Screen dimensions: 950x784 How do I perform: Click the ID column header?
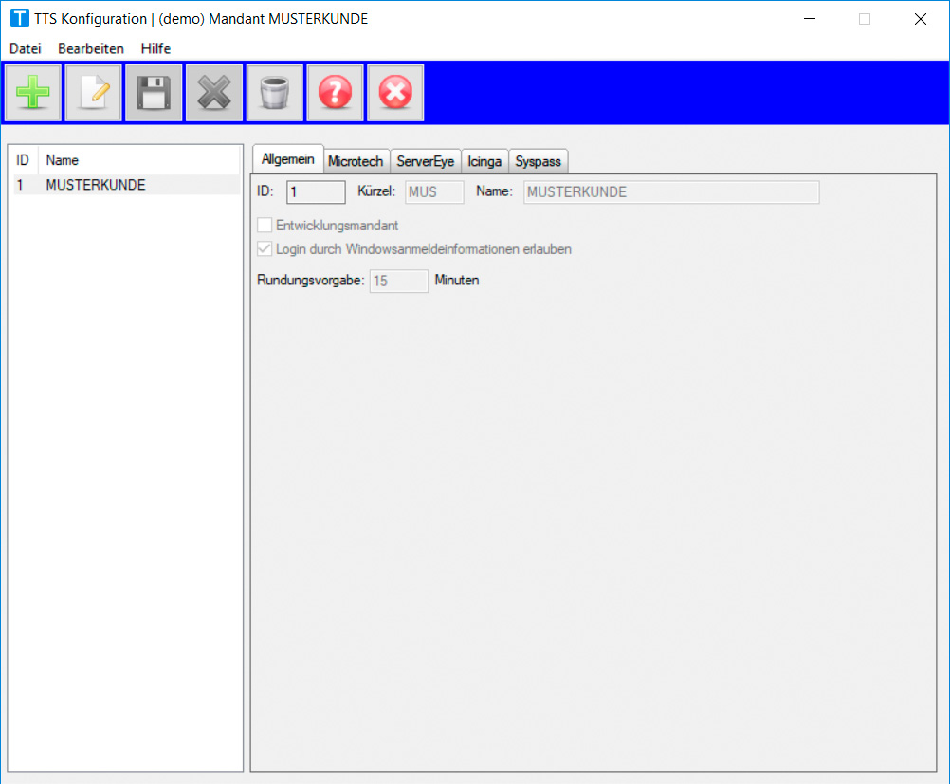(x=23, y=160)
